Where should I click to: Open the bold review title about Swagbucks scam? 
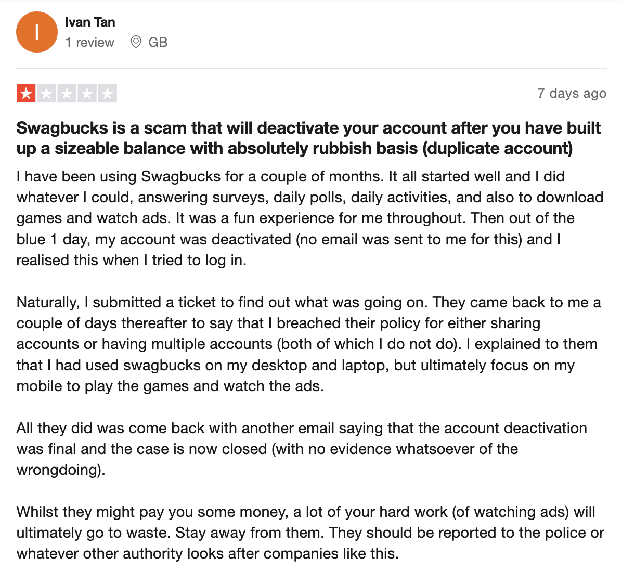tap(308, 138)
